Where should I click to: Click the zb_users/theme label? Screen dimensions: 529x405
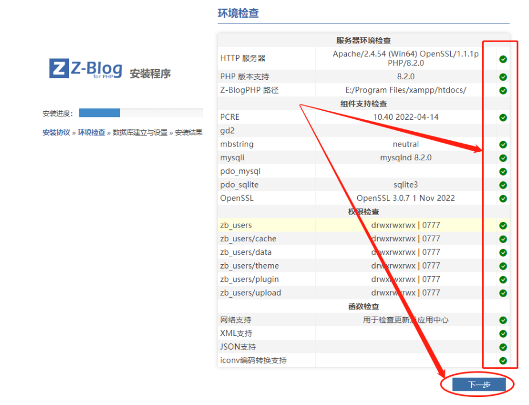pos(249,266)
